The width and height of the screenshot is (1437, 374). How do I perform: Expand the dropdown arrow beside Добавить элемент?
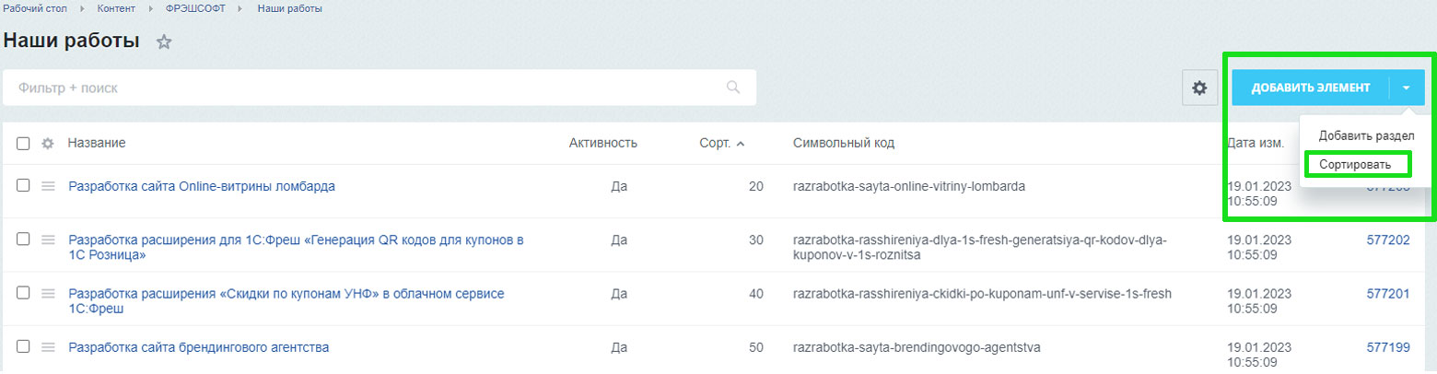coord(1407,88)
